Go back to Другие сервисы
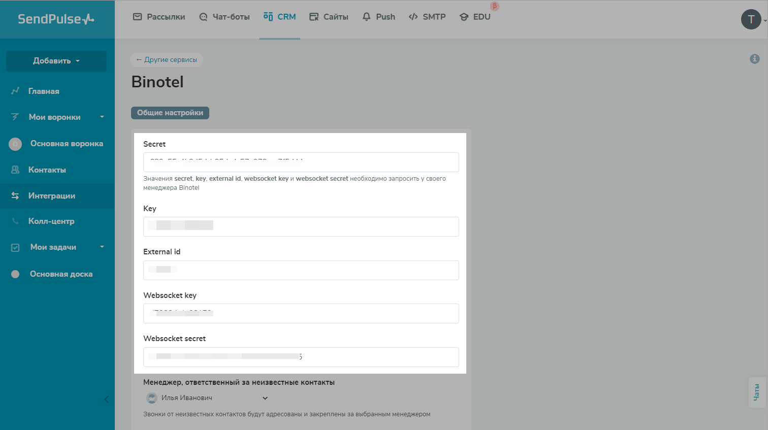 click(x=167, y=60)
